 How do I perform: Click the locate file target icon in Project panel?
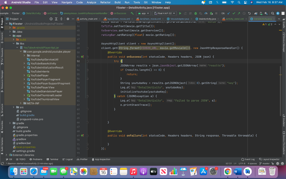(51, 19)
